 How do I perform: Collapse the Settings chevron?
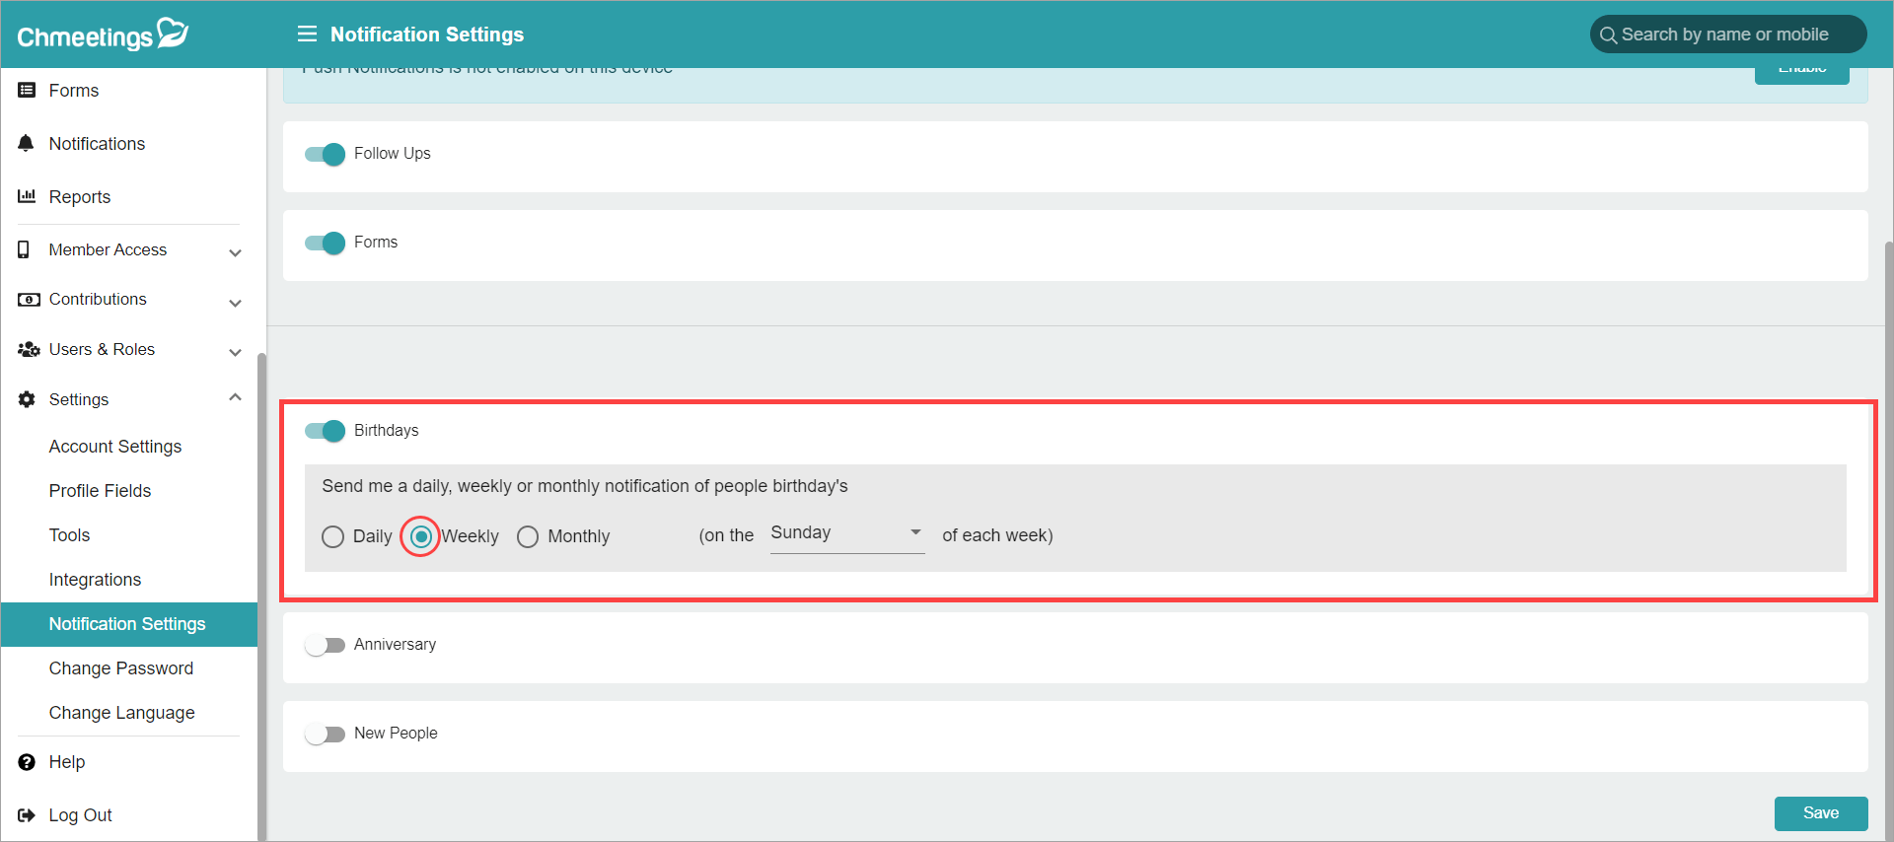pyautogui.click(x=235, y=397)
